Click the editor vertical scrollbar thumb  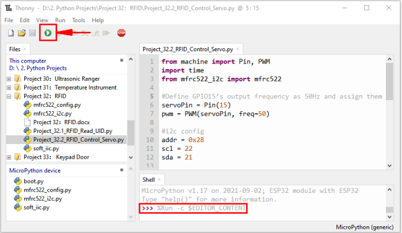(390, 82)
